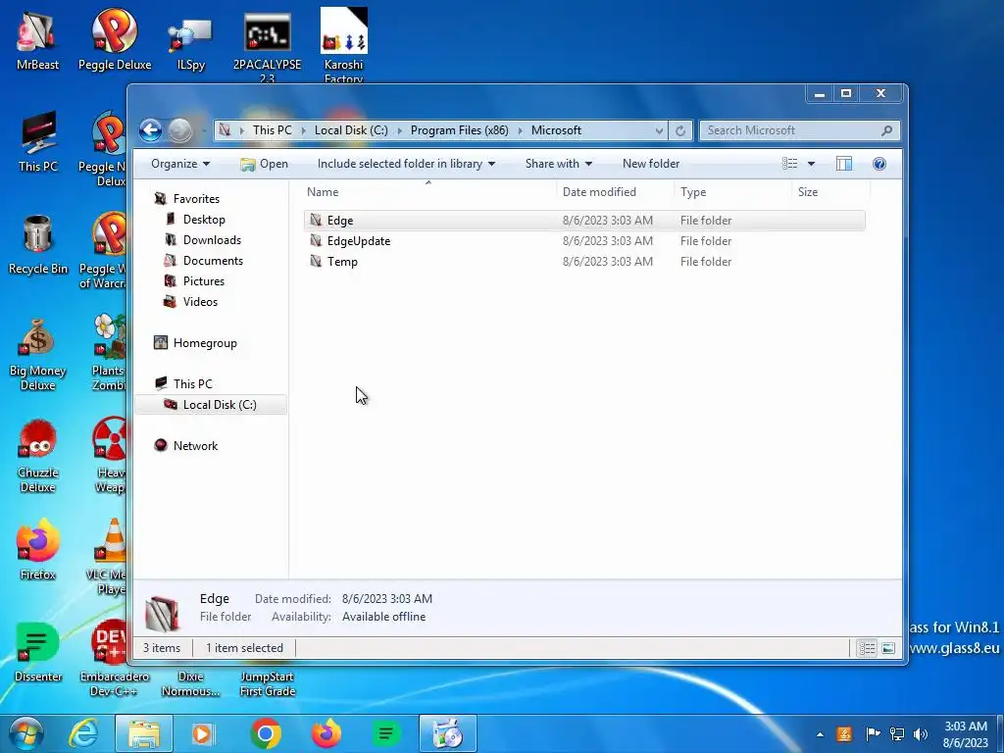The image size is (1004, 753).
Task: Open Embarcadero Dev-C++ desktop shortcut
Action: (115, 658)
